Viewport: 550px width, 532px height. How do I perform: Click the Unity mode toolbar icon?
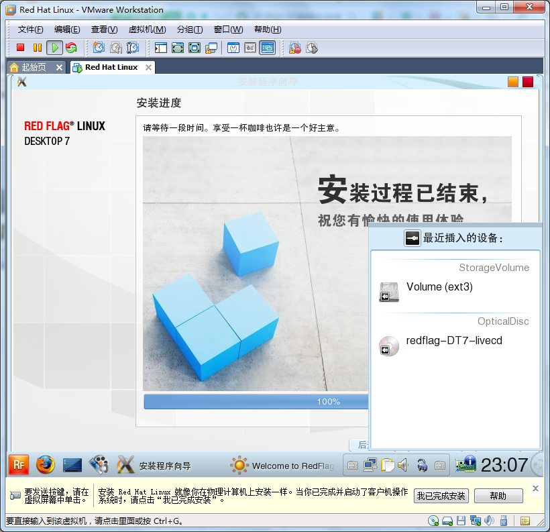(211, 48)
